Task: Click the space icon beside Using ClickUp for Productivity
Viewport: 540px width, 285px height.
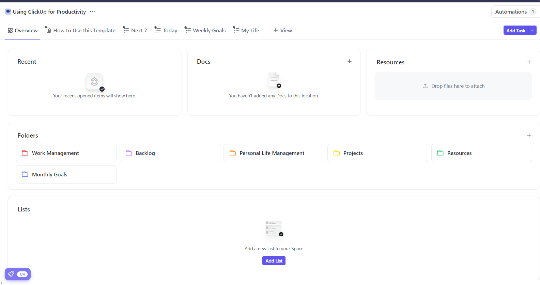Action: pyautogui.click(x=8, y=12)
